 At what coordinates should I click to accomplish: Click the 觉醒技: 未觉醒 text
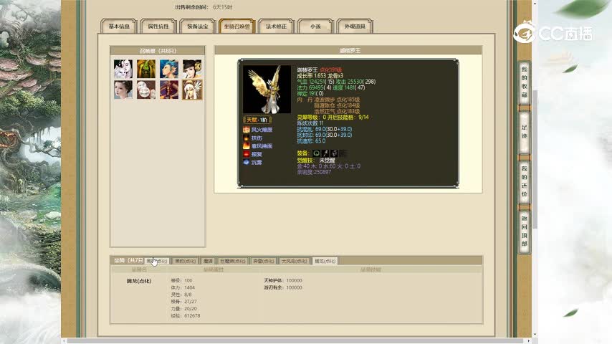tap(316, 161)
